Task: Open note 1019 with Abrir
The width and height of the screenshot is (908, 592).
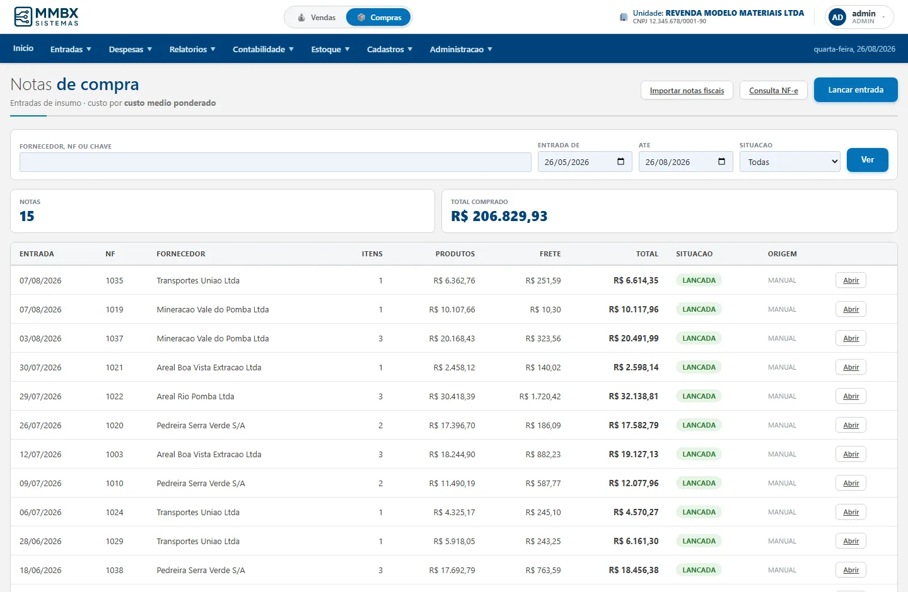Action: 851,309
